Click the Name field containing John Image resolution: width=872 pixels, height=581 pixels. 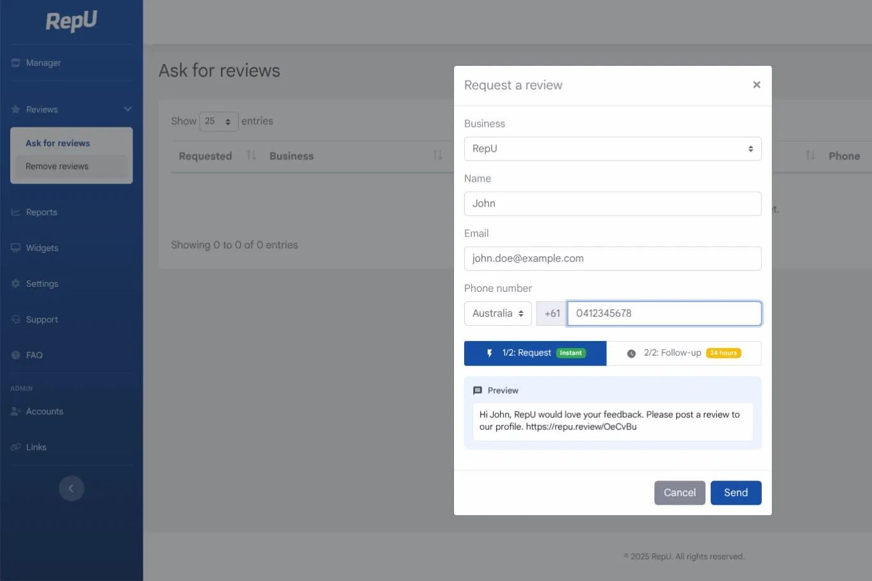pos(613,203)
